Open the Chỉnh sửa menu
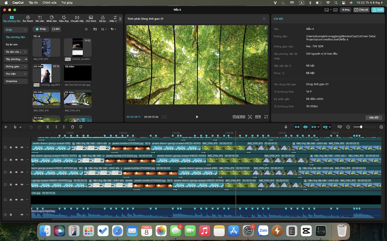 click(49, 3)
